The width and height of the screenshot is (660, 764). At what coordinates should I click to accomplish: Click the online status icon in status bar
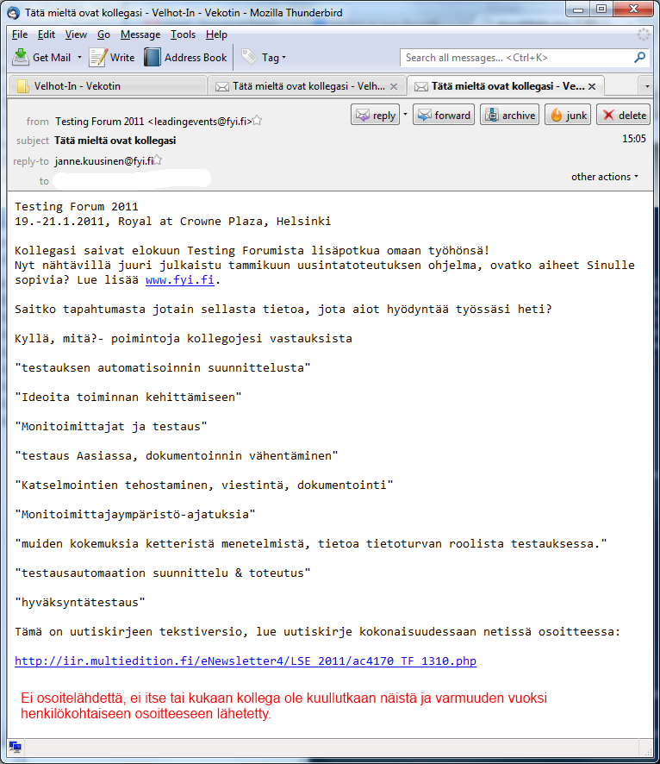pyautogui.click(x=16, y=747)
